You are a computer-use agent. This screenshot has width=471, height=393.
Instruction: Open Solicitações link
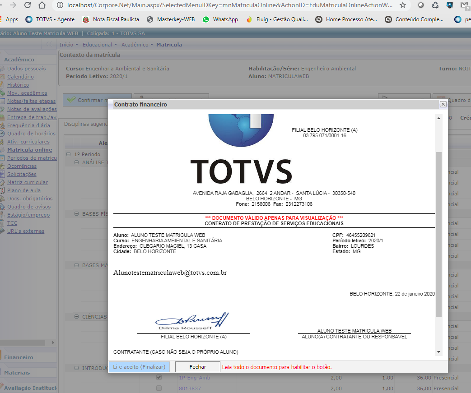point(22,174)
